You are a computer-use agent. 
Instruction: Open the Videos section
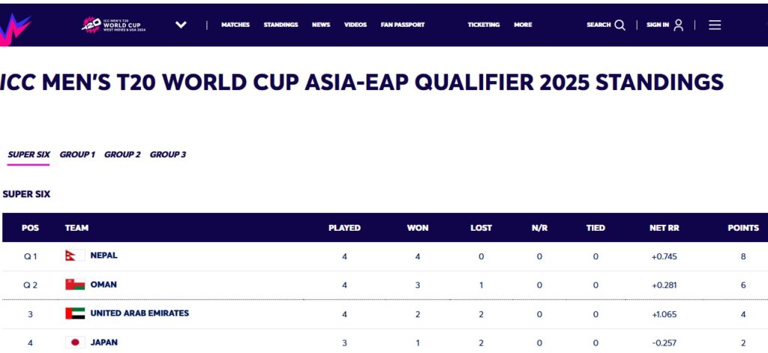point(355,25)
